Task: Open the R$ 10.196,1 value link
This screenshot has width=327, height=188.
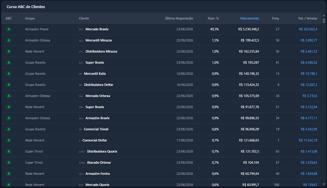Action: [x=309, y=74]
